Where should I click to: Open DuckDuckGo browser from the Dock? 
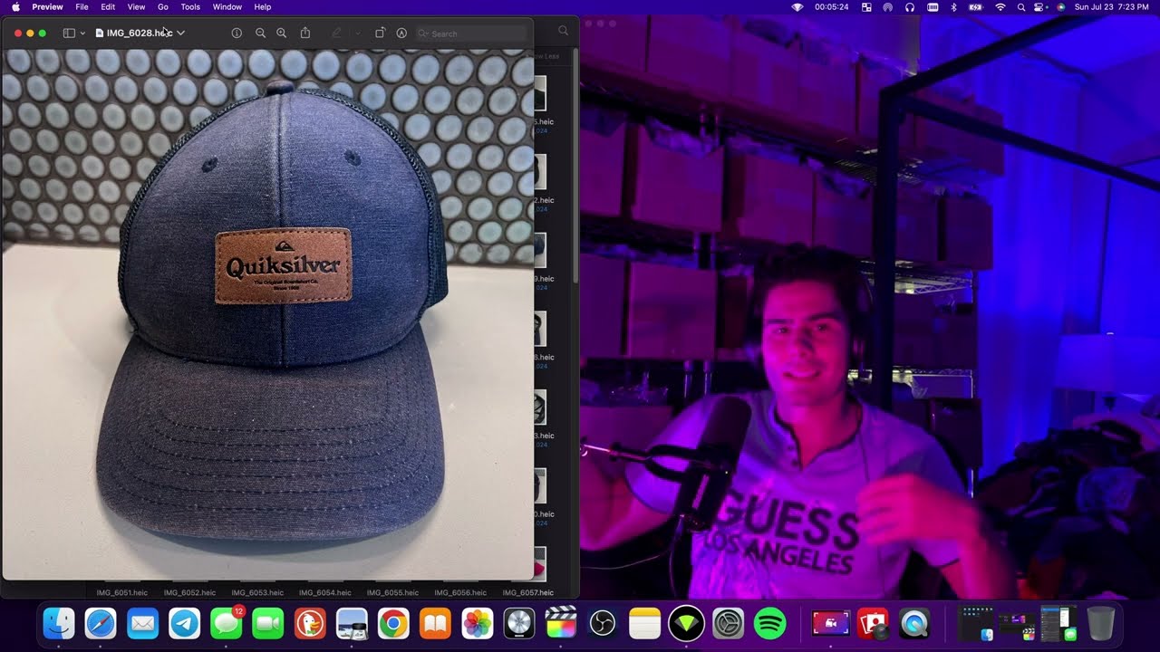pos(310,623)
